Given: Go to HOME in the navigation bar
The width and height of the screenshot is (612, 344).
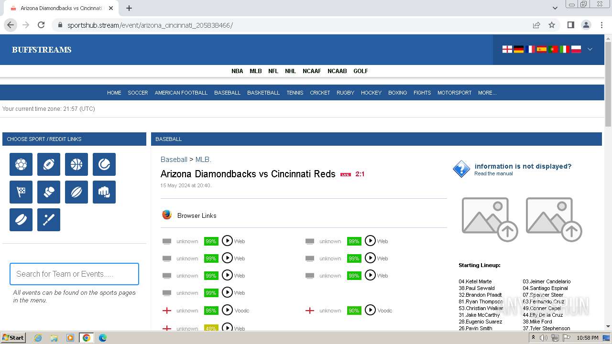Looking at the screenshot, I should tap(114, 93).
